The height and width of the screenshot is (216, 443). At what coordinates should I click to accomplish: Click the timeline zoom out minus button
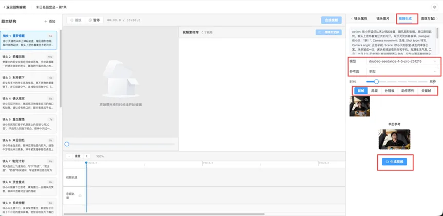click(69, 156)
